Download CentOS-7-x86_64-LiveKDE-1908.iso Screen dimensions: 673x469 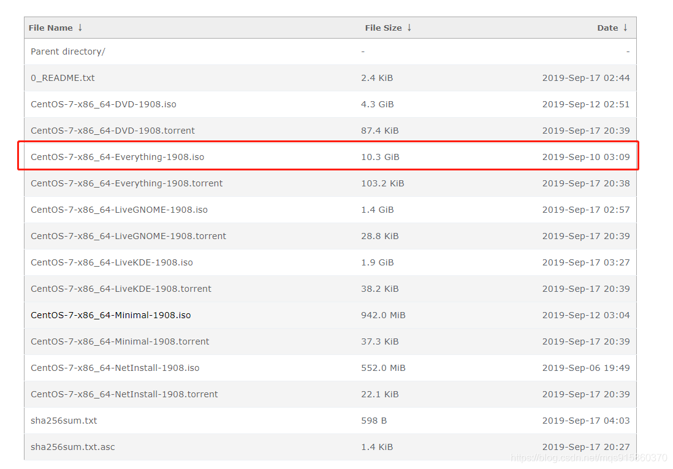click(x=112, y=262)
